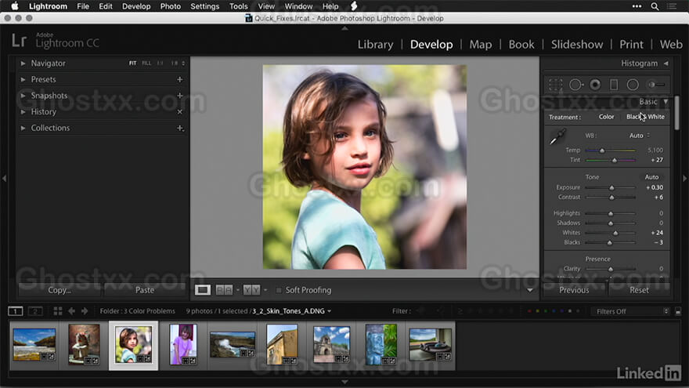Switch to the Slideshow module
This screenshot has height=388, width=689.
(x=577, y=45)
